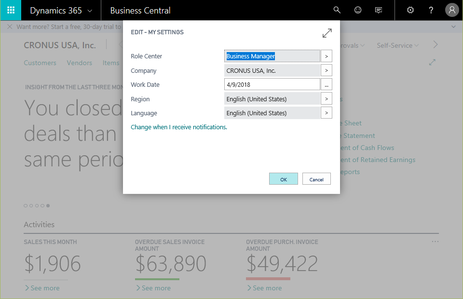Click Change when I receive notifications link

pos(179,127)
